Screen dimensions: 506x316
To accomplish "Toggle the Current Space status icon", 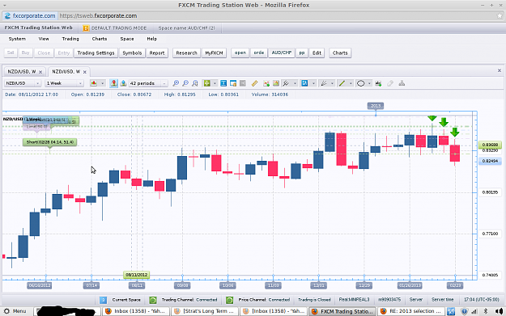I will click(x=103, y=300).
